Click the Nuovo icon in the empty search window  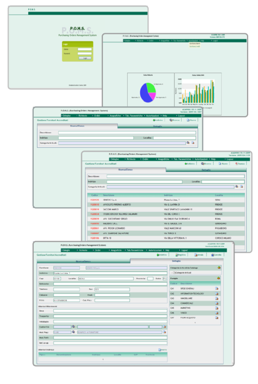tap(192, 120)
